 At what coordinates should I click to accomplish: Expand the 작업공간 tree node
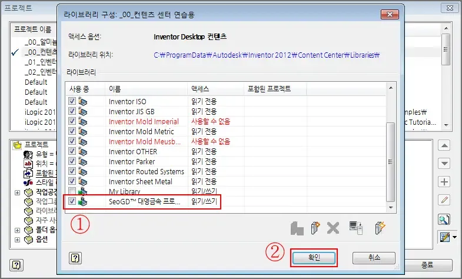pyautogui.click(x=18, y=192)
